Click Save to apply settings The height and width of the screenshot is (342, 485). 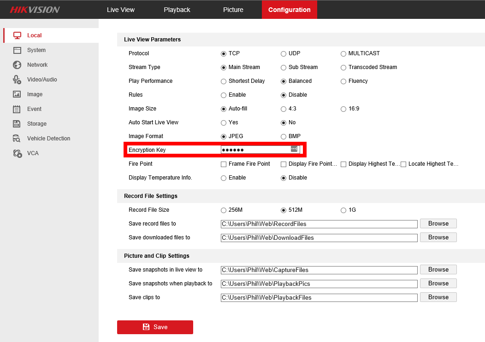coord(155,327)
